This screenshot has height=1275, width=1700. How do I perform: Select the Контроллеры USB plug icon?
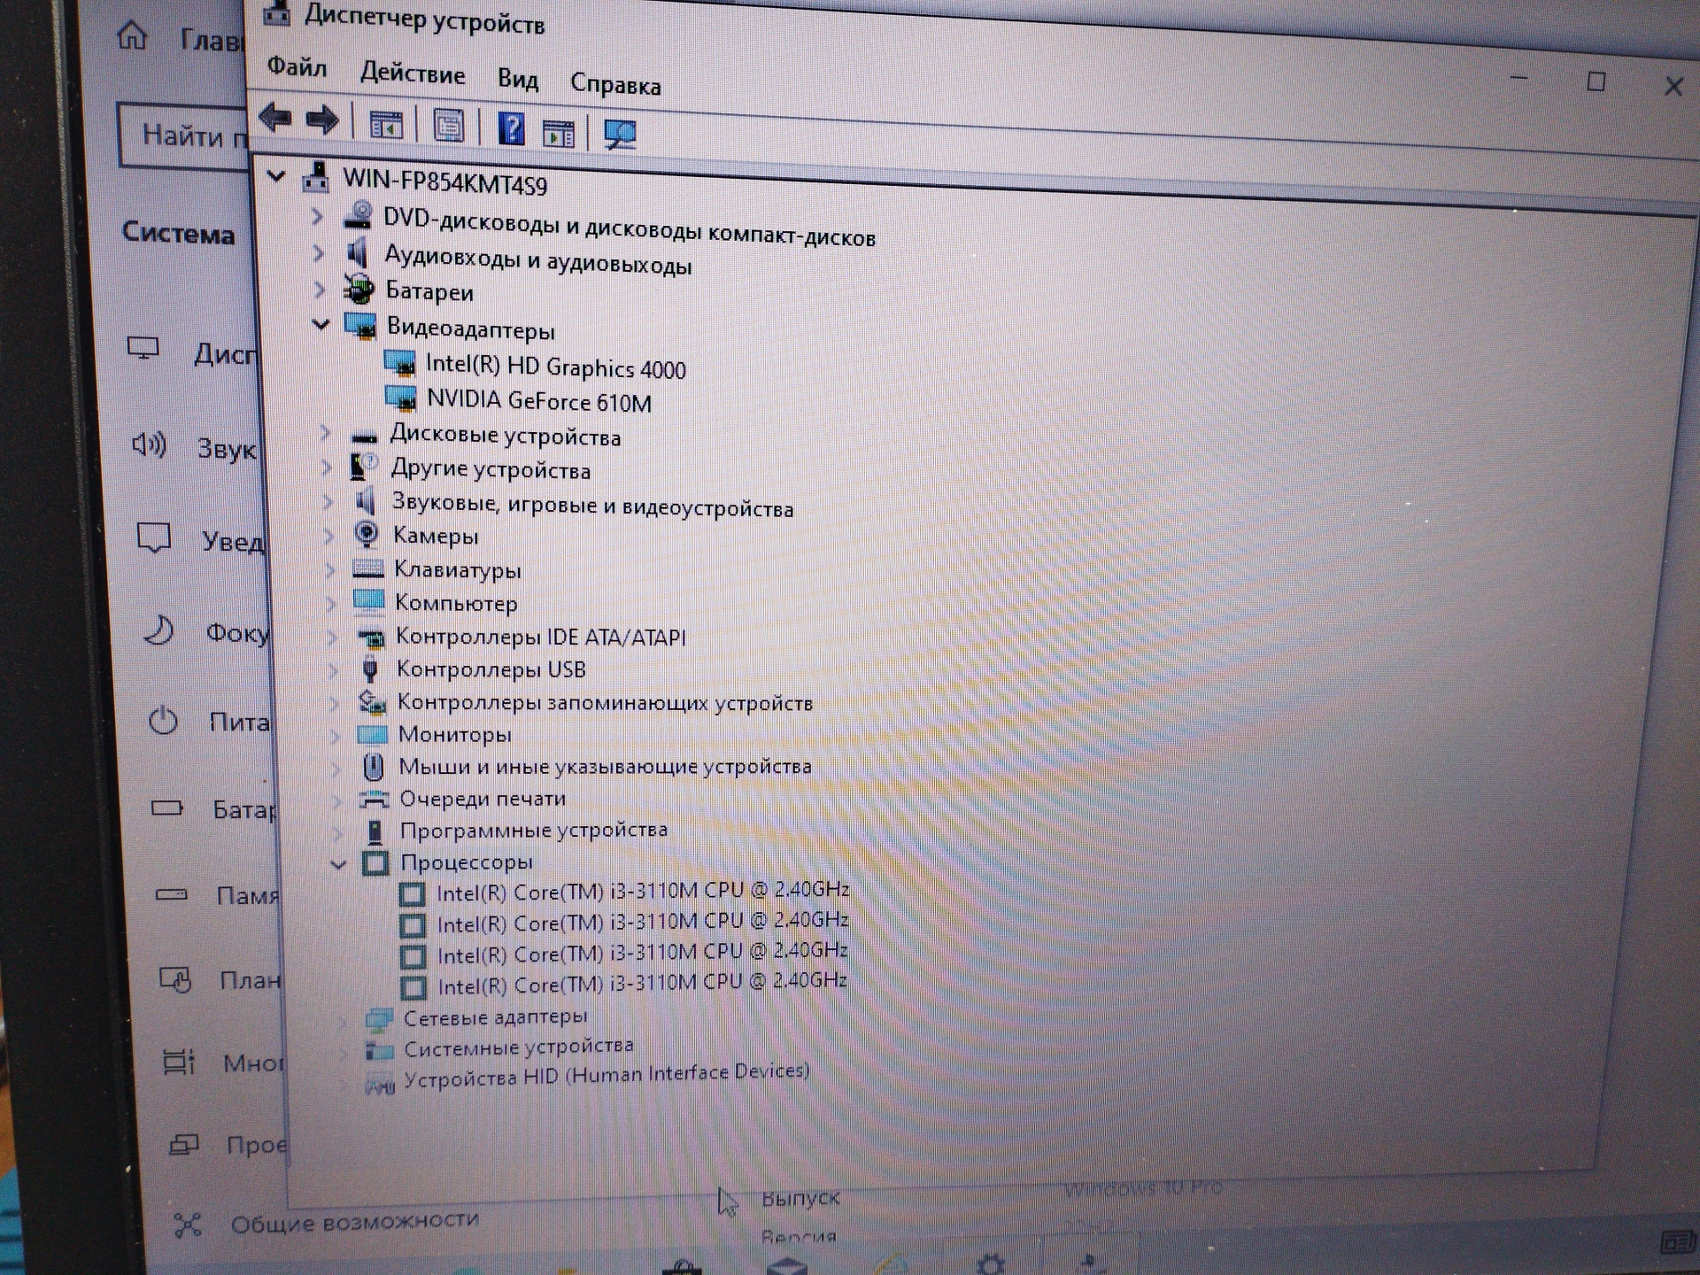pyautogui.click(x=370, y=668)
